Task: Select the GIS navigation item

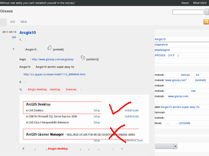Action: [x=13, y=22]
